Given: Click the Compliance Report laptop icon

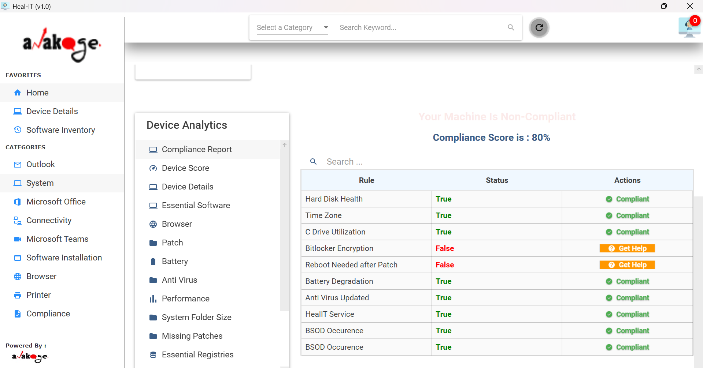Looking at the screenshot, I should click(x=153, y=150).
